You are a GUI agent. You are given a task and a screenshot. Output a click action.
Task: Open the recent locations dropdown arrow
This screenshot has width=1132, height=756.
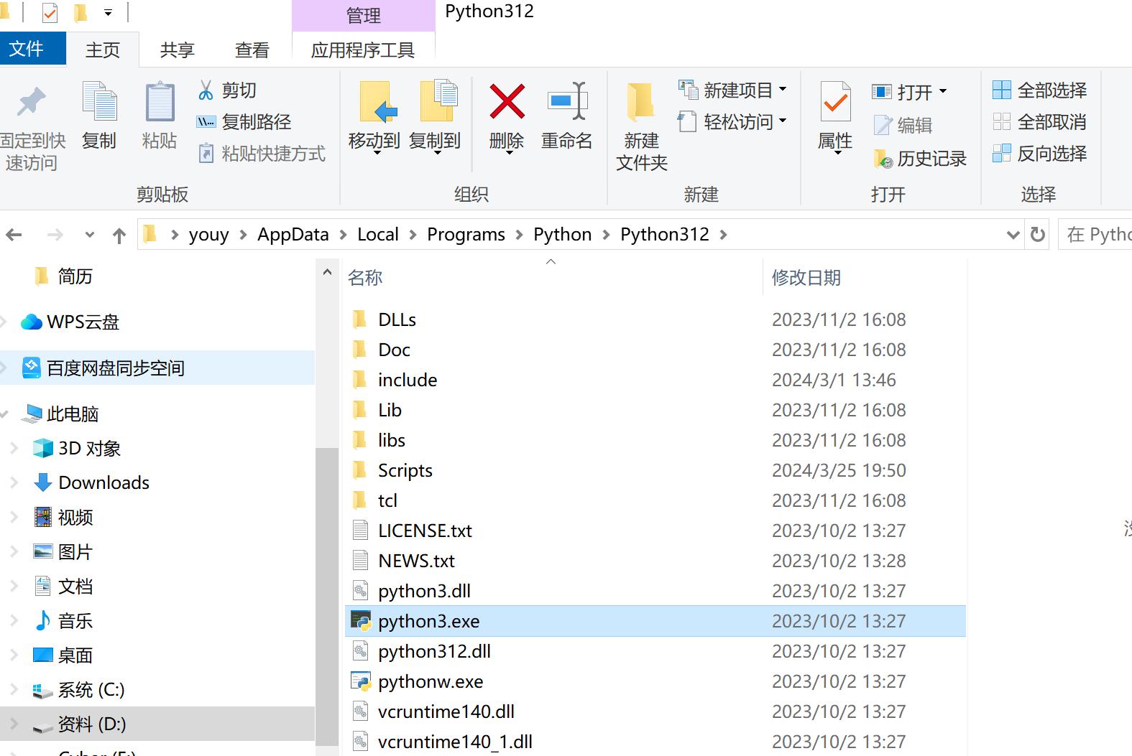point(89,235)
